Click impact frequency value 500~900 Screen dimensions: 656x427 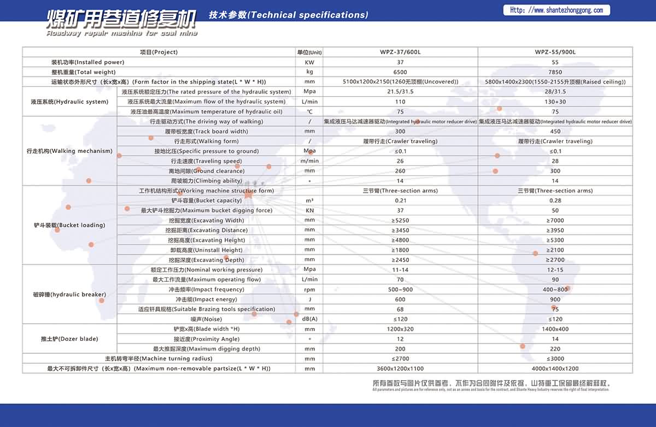tap(400, 289)
